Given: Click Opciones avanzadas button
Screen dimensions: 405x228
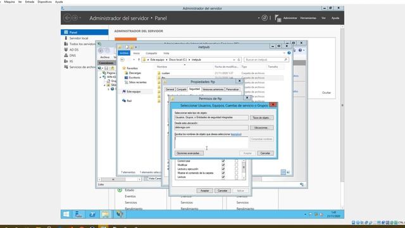Looking at the screenshot, I should [x=189, y=153].
